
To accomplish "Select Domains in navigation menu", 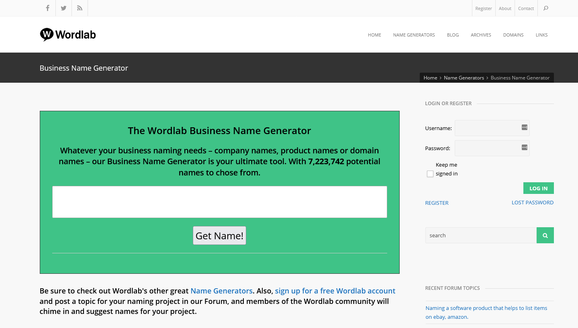I will (x=513, y=35).
